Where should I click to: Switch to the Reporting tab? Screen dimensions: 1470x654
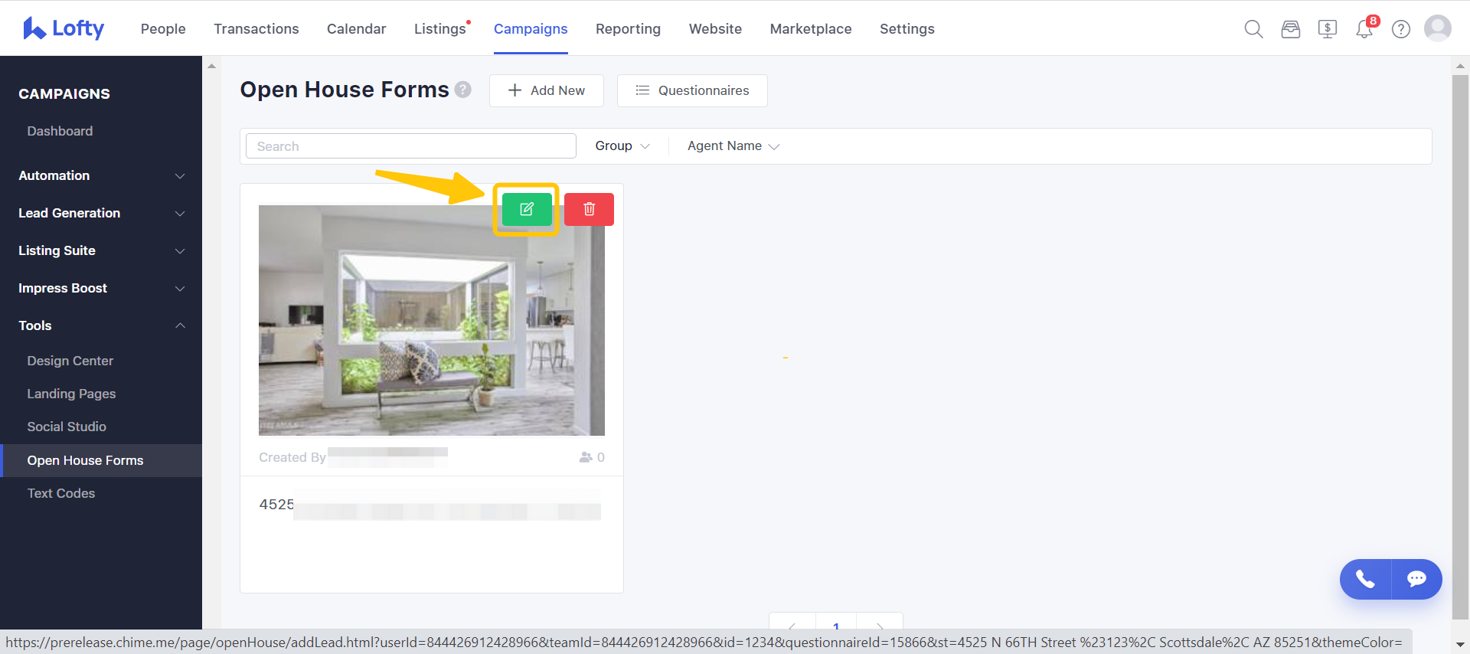tap(628, 29)
